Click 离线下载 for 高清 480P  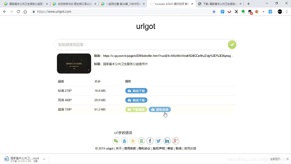tap(136, 100)
